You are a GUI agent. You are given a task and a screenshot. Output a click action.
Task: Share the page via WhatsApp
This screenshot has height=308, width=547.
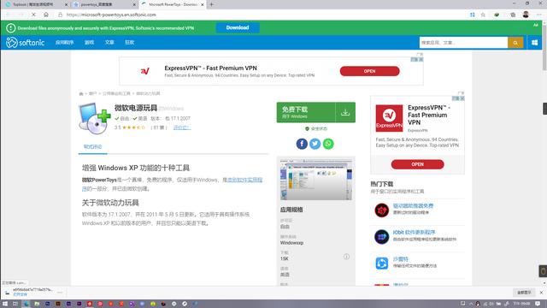[x=328, y=144]
